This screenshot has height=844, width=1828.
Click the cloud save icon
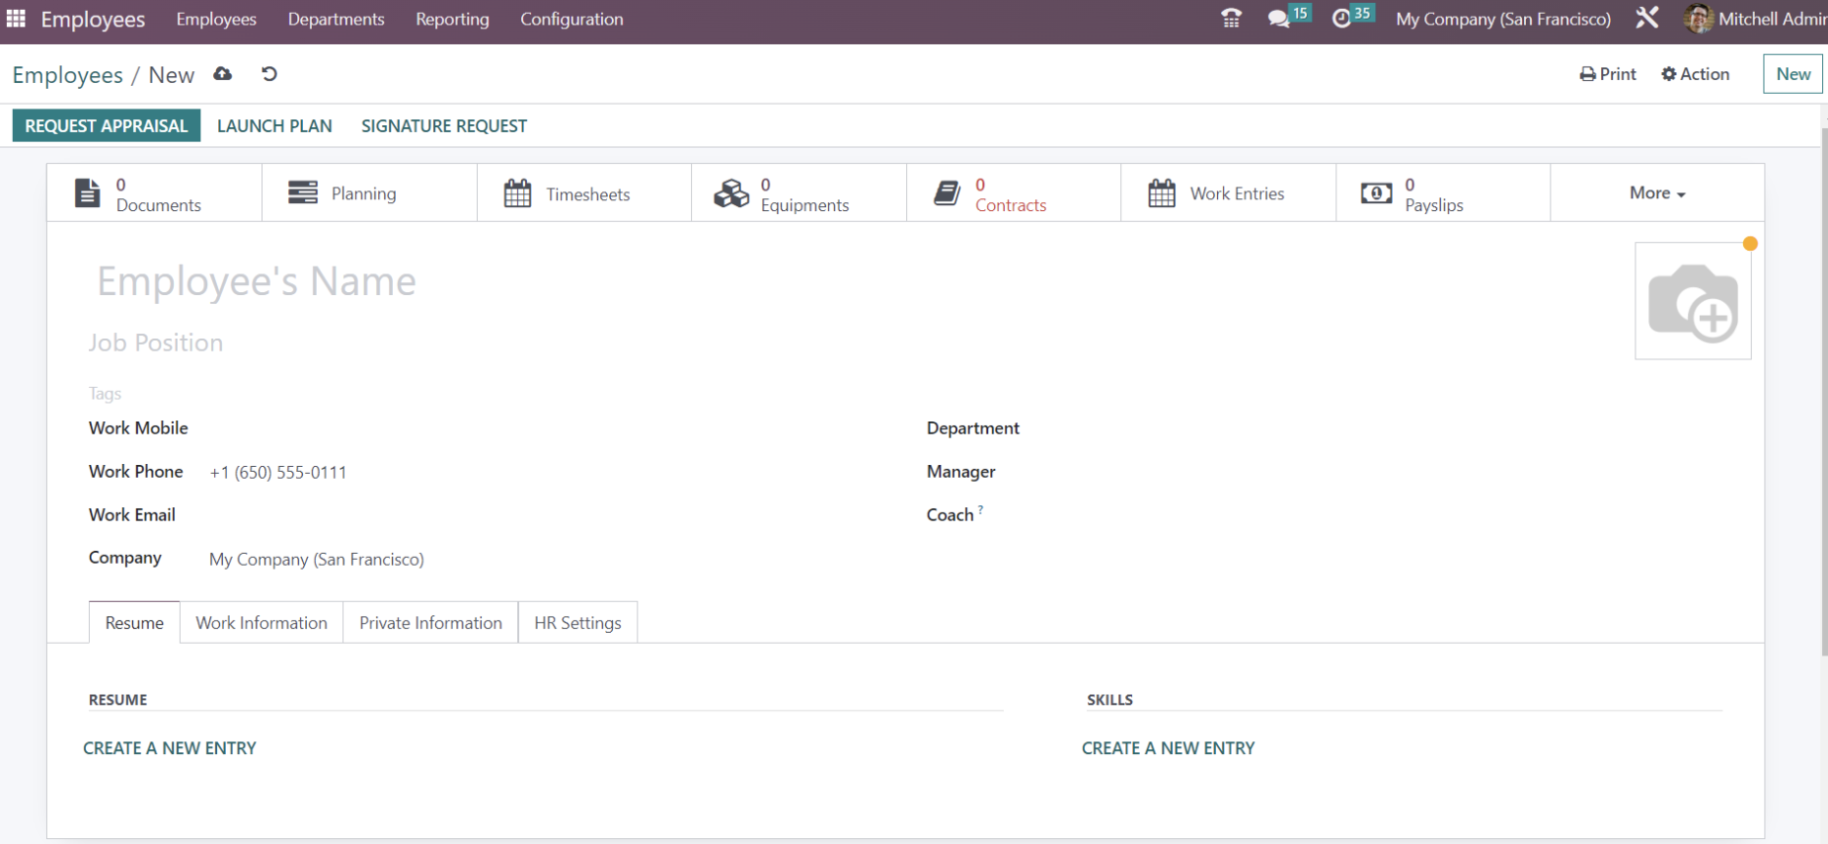click(x=223, y=74)
